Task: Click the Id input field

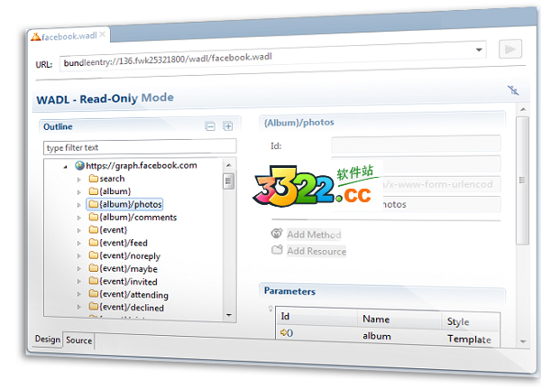Action: click(416, 144)
